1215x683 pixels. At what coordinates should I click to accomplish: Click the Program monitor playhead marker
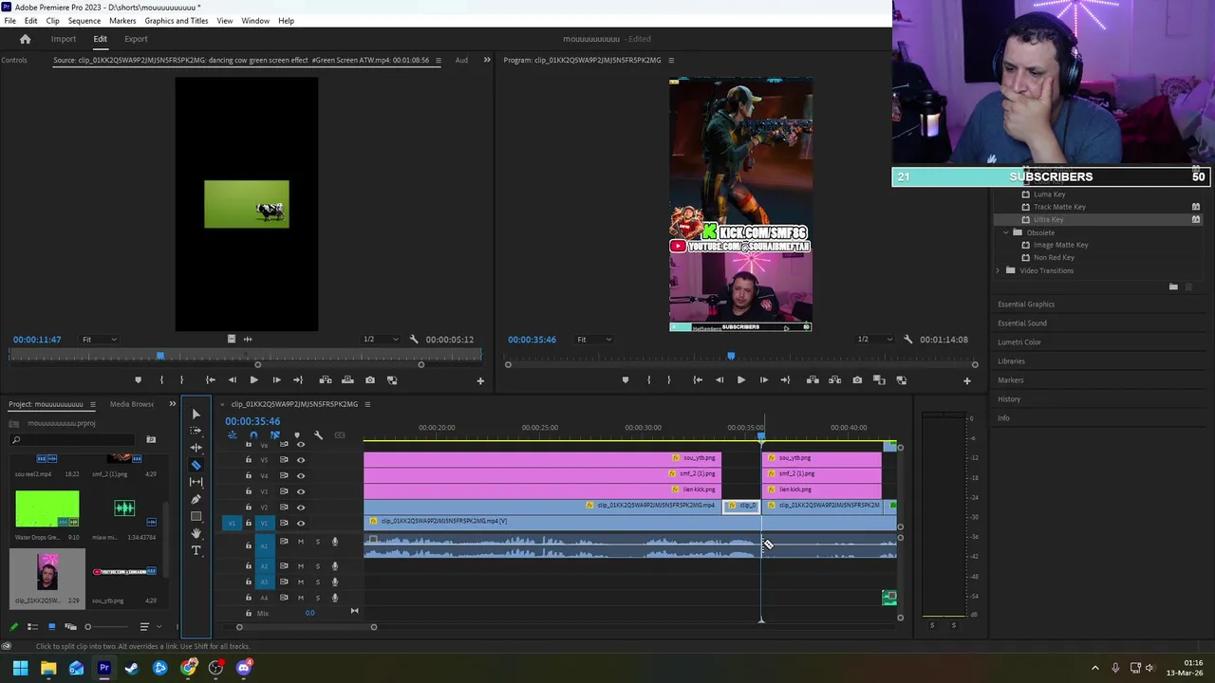pos(731,356)
